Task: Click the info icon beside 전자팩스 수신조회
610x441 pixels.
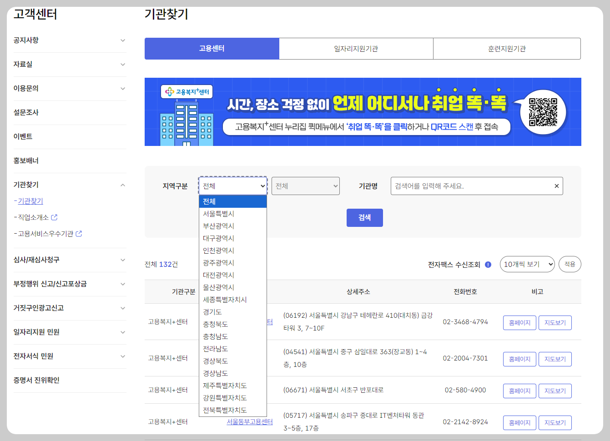Action: (x=487, y=264)
